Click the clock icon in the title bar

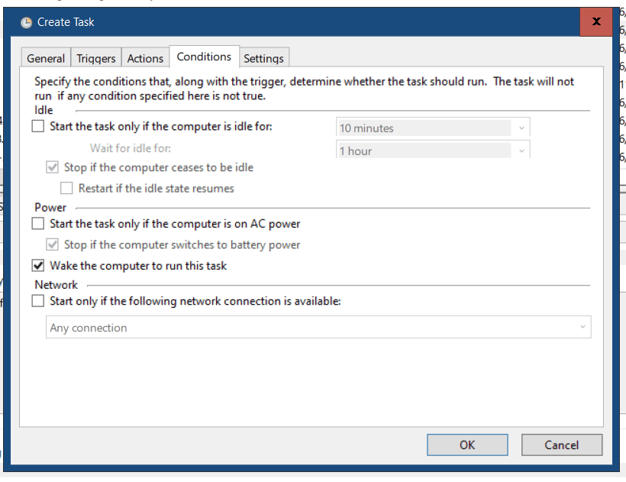pyautogui.click(x=26, y=22)
